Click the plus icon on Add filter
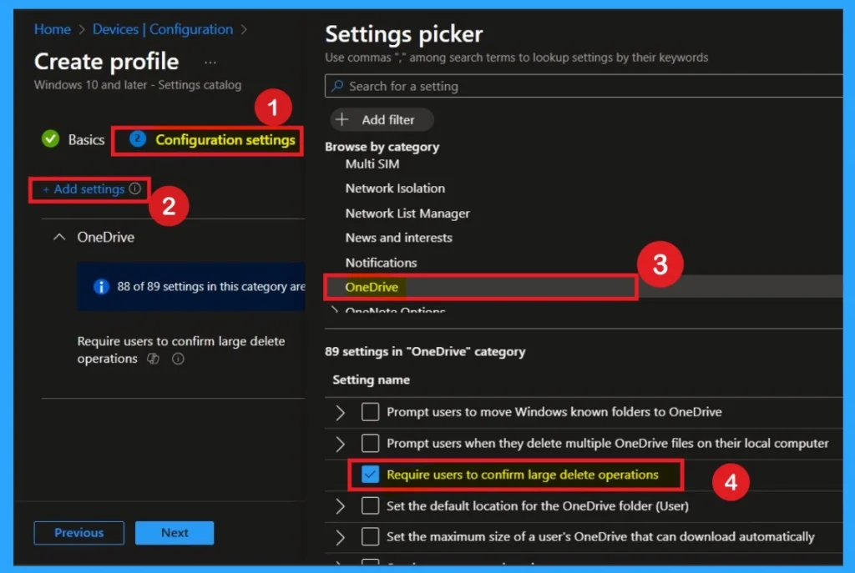 coord(341,120)
